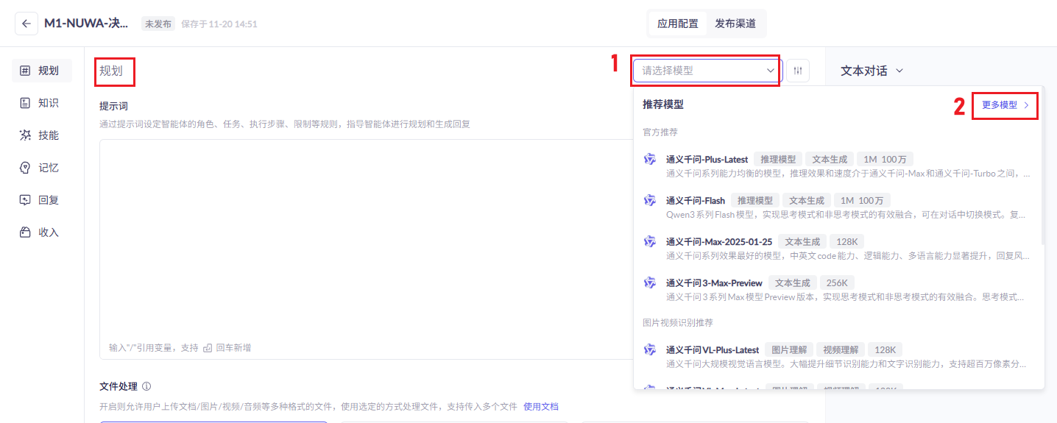Open the 收入 sidebar section
The width and height of the screenshot is (1057, 423).
(x=41, y=232)
